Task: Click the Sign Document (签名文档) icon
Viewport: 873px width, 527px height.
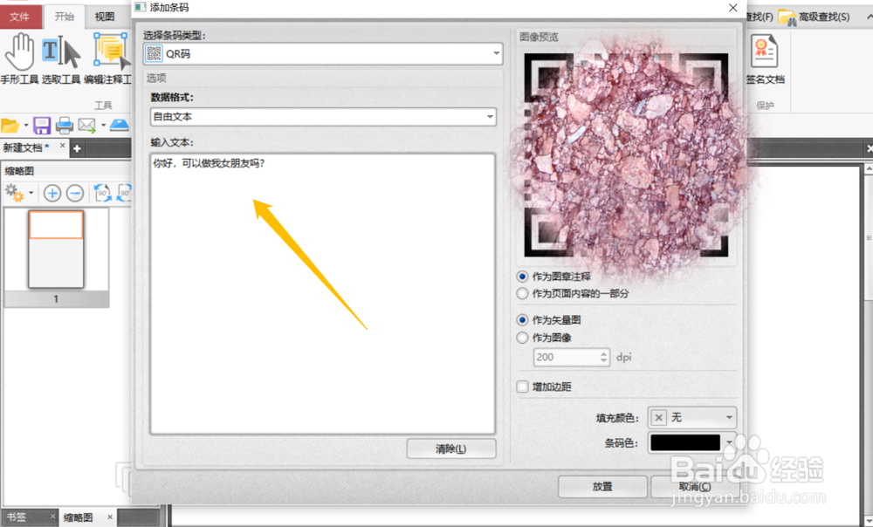Action: [765, 51]
